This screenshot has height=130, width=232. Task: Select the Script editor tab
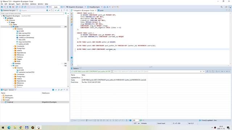click(x=83, y=10)
